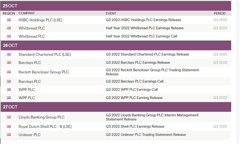
Task: Open HSBC Holdings PLC (LSE) company name
Action: click(40, 20)
